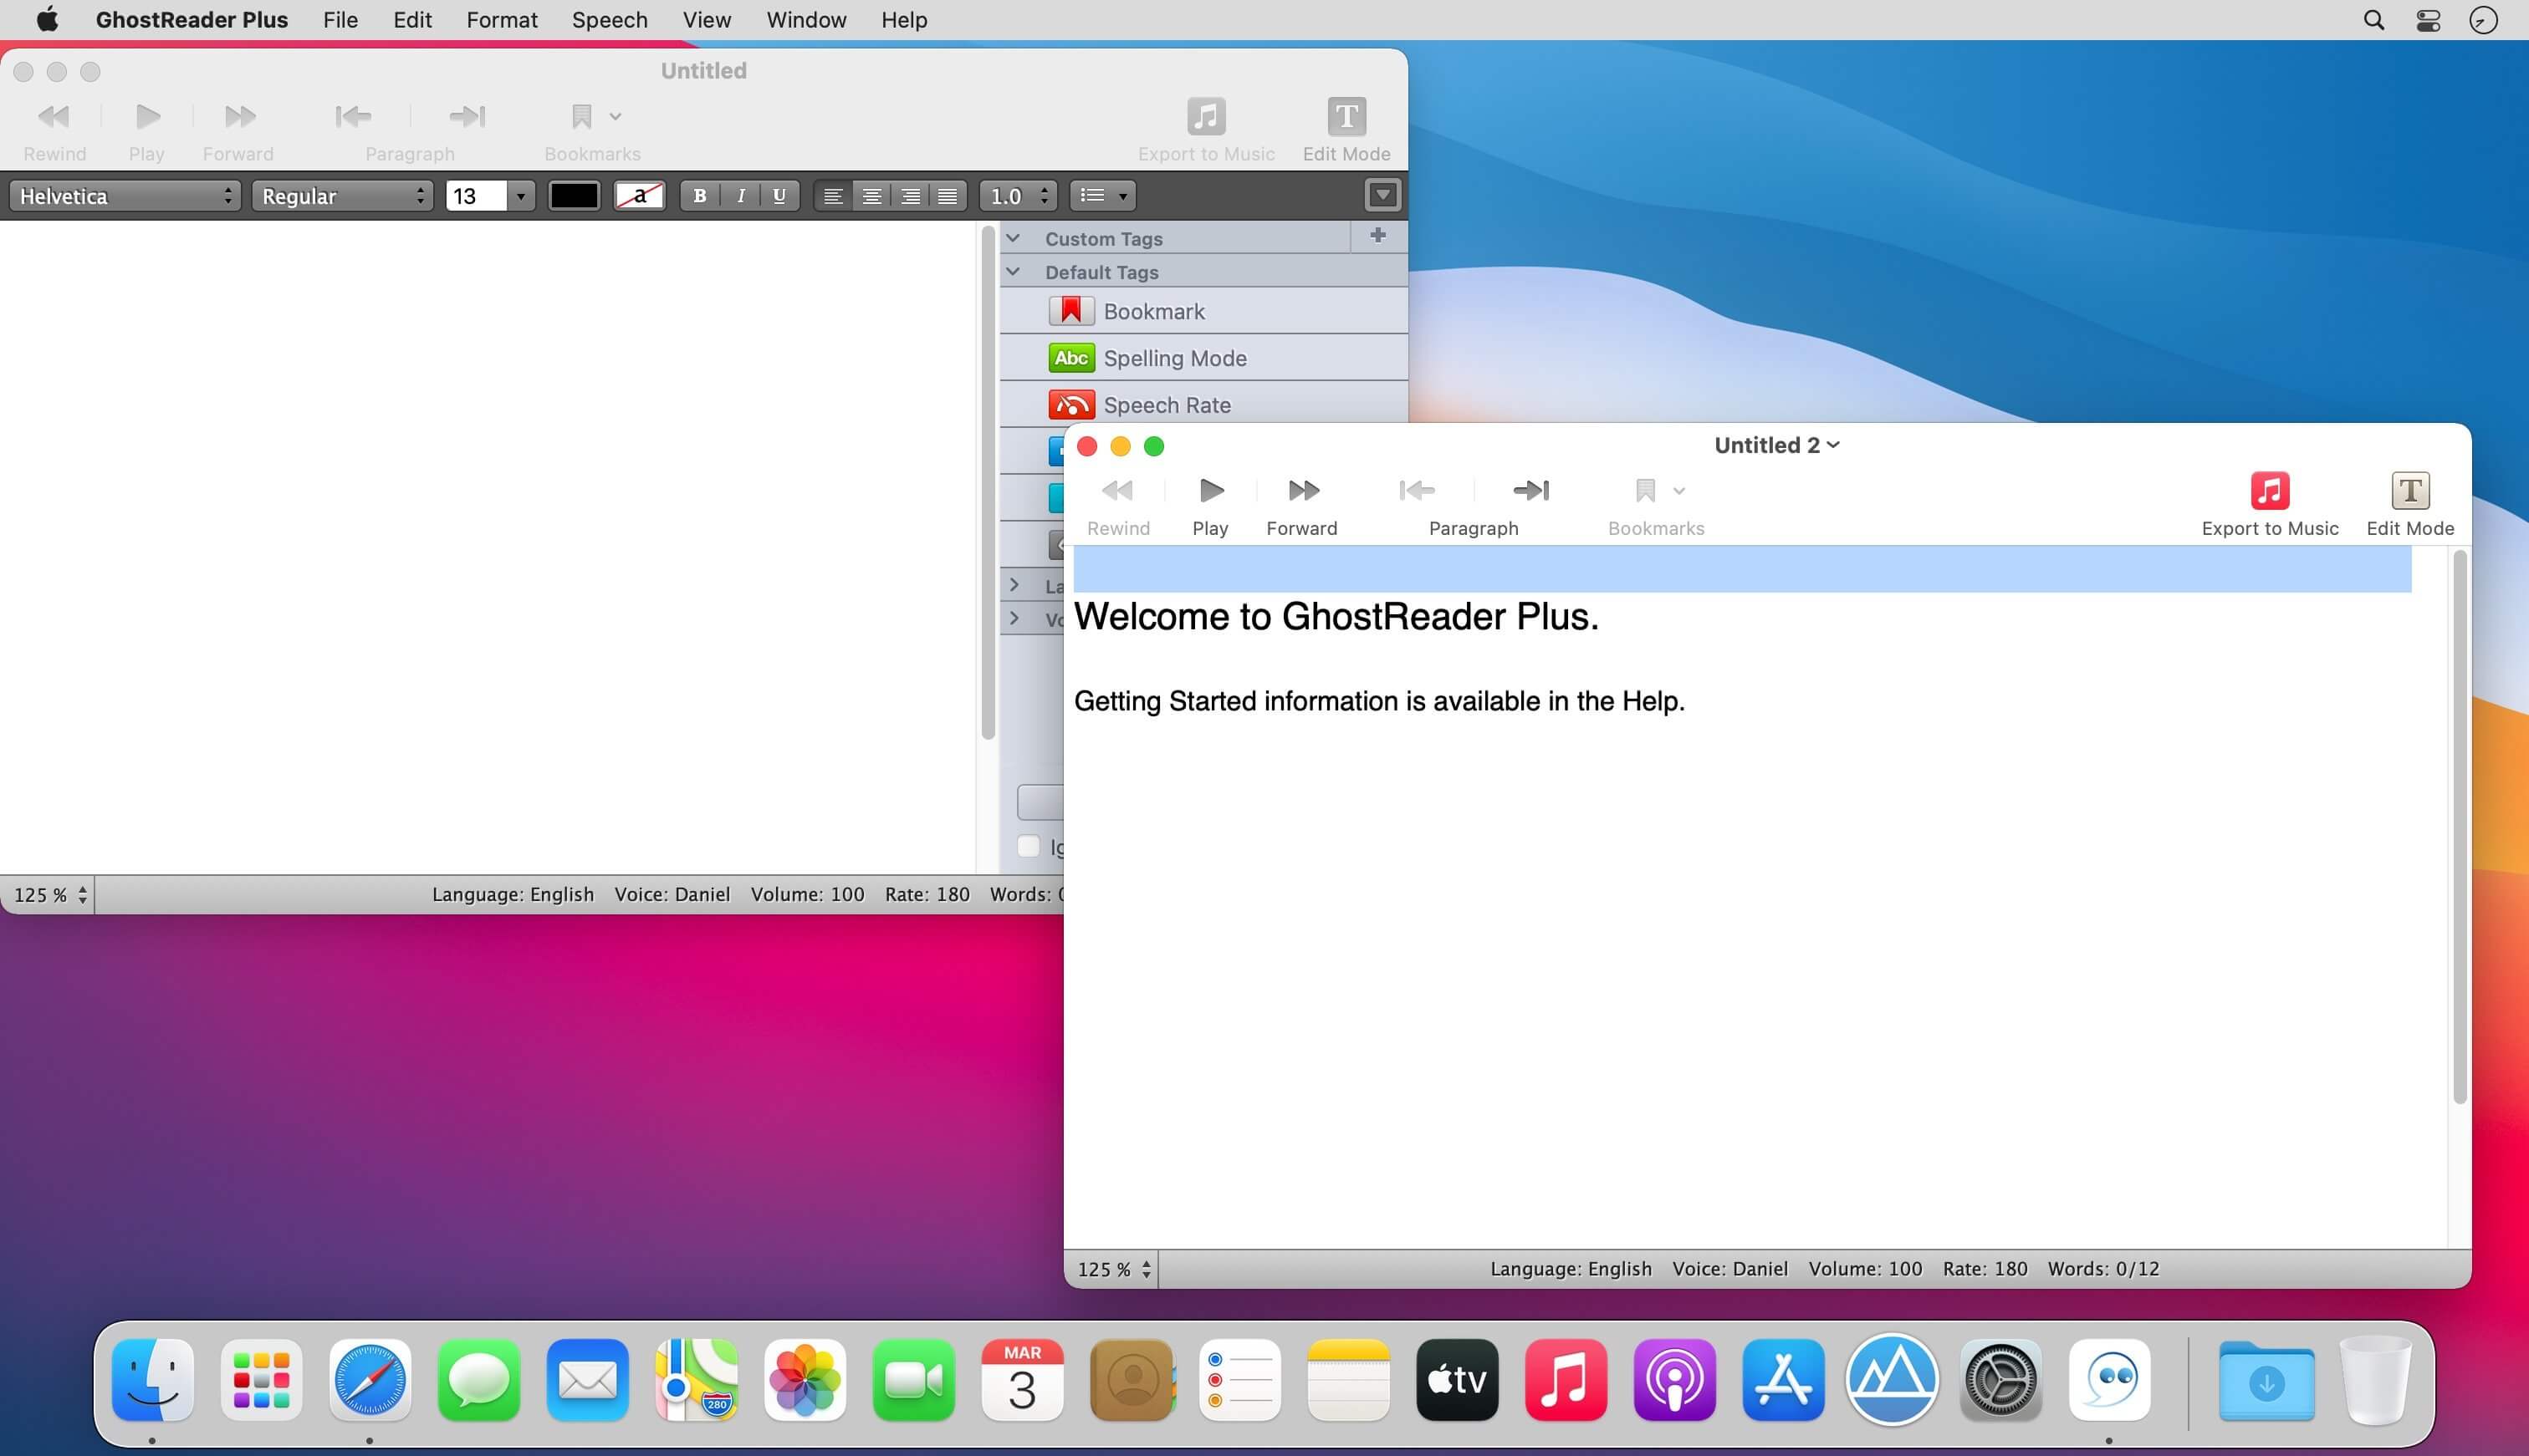Open the Help menu
2529x1456 pixels.
point(903,20)
